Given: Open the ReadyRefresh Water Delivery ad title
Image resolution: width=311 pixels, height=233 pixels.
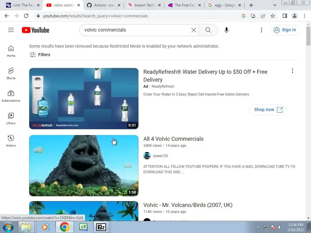Looking at the screenshot, I should 205,76.
